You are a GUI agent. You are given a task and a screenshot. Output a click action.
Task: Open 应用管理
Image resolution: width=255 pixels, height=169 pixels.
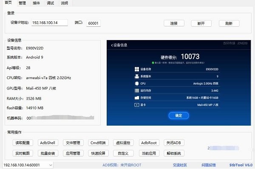click(73, 153)
